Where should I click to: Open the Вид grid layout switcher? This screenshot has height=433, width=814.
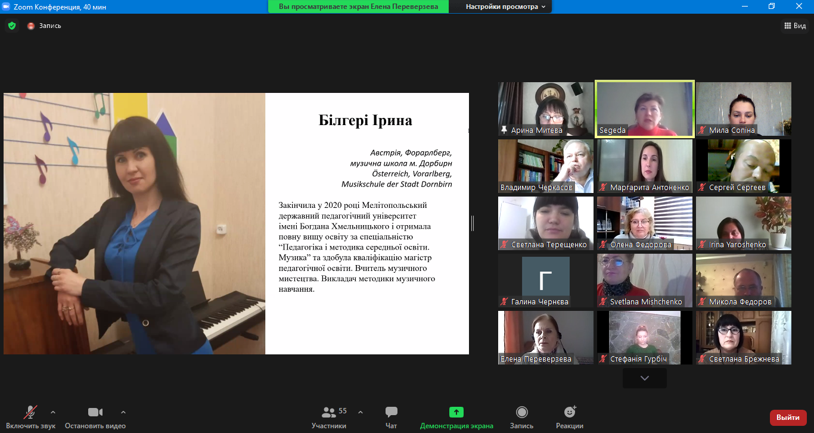[x=794, y=26]
